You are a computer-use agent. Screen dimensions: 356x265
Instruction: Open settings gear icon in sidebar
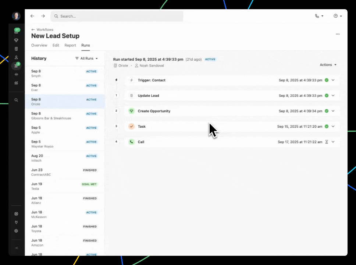point(16,231)
